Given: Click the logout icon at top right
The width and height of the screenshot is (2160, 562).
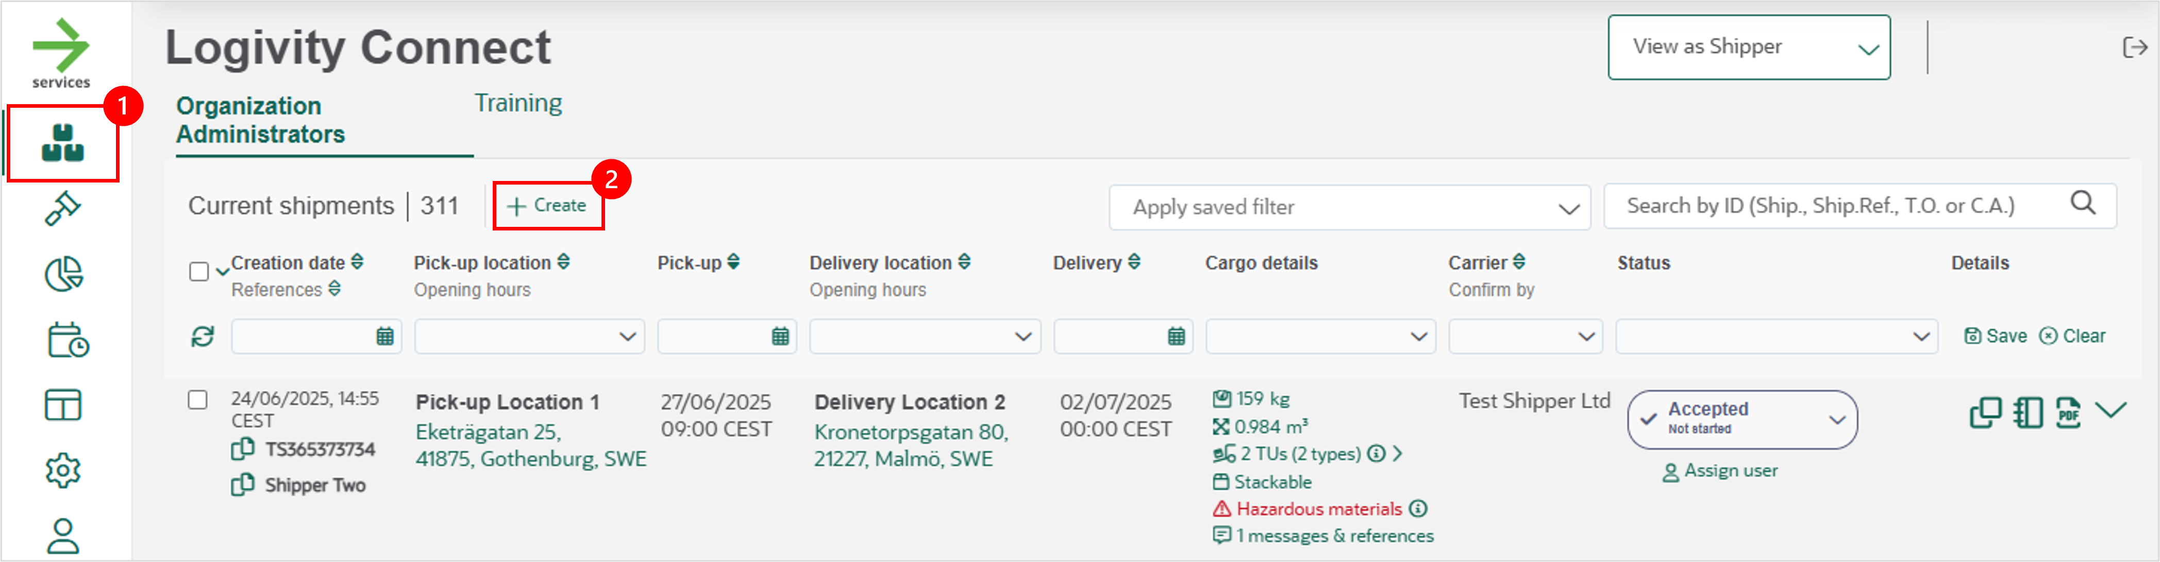Looking at the screenshot, I should (x=2135, y=47).
